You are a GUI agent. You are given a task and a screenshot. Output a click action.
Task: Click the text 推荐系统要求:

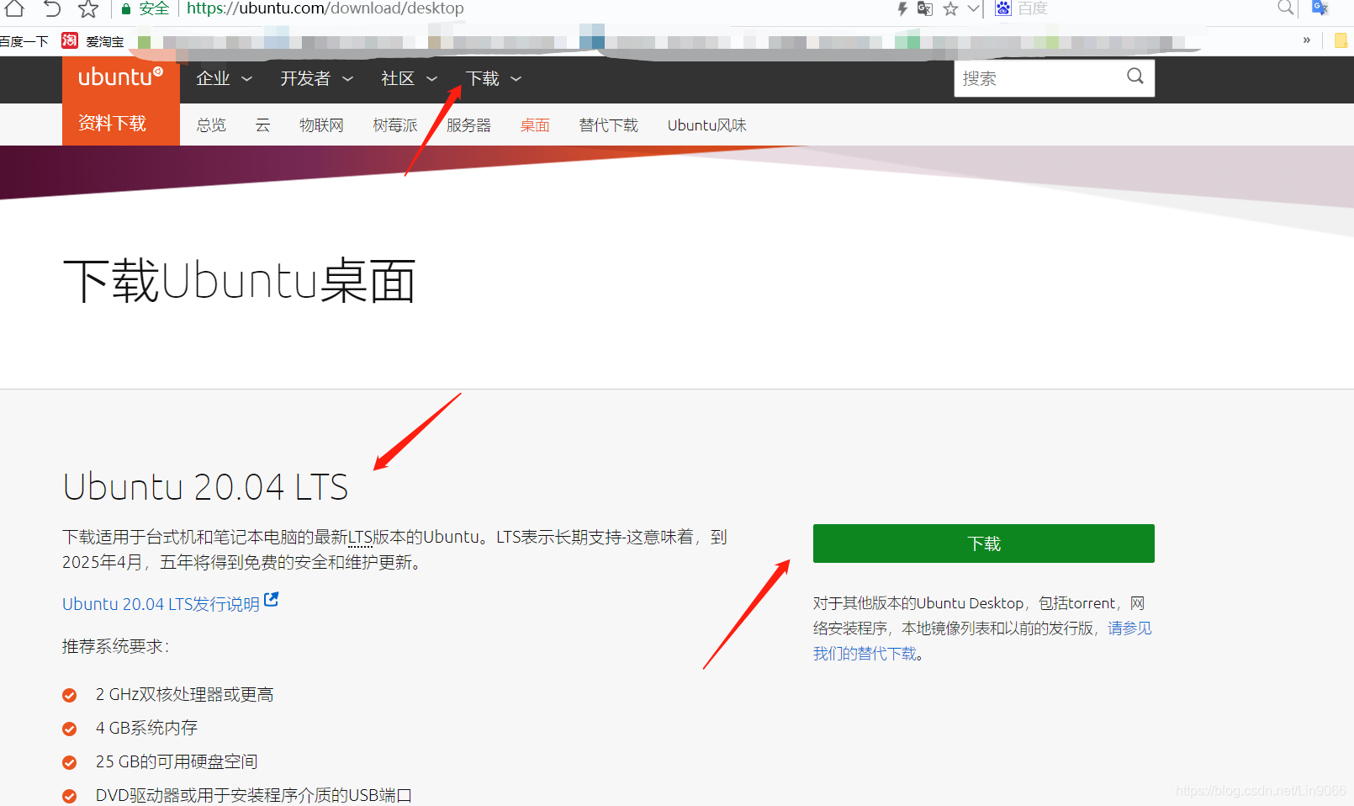pyautogui.click(x=116, y=646)
